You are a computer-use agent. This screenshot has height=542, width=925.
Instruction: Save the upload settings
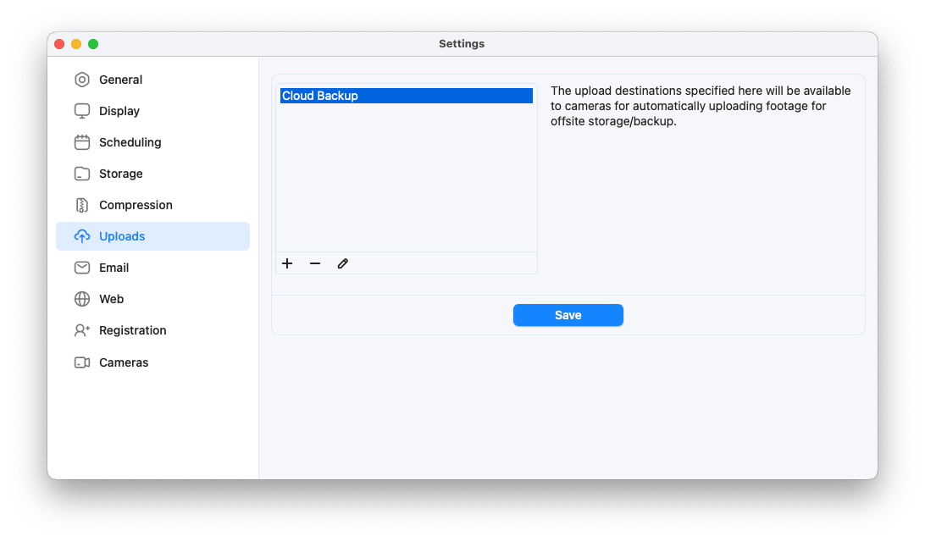568,314
